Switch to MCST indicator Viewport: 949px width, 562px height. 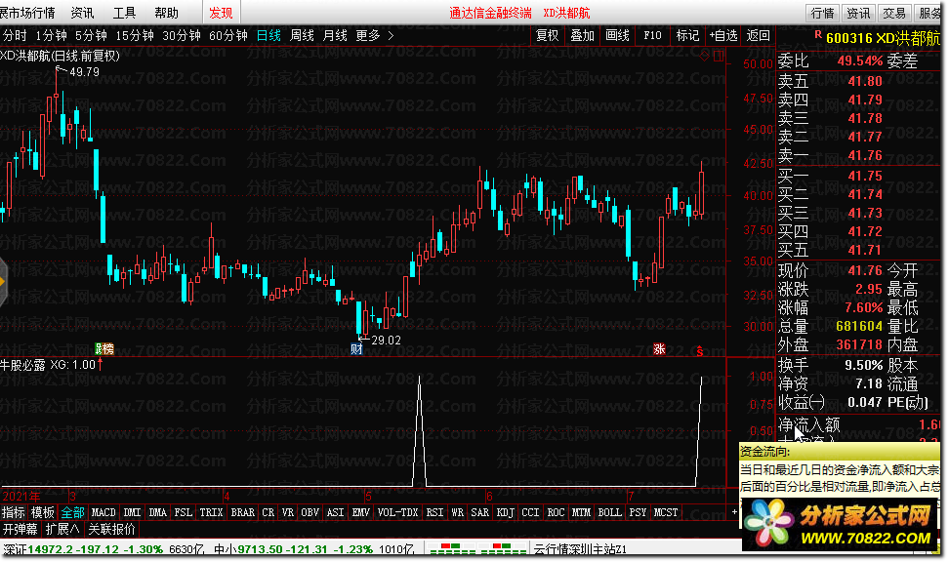click(x=666, y=512)
